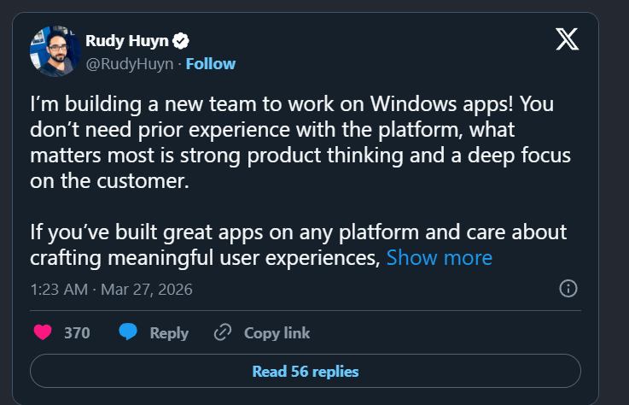This screenshot has height=405, width=629.
Task: Click the chain copy link icon
Action: pyautogui.click(x=223, y=332)
